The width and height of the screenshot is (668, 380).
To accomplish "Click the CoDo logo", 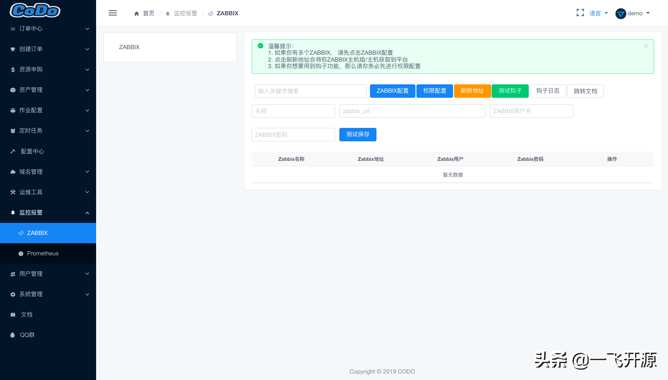I will 35,10.
